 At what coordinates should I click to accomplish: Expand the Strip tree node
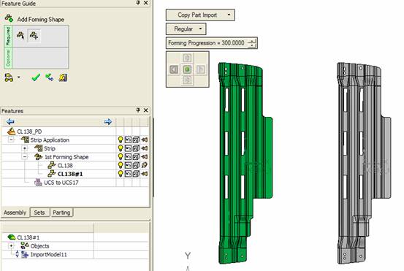[25, 148]
